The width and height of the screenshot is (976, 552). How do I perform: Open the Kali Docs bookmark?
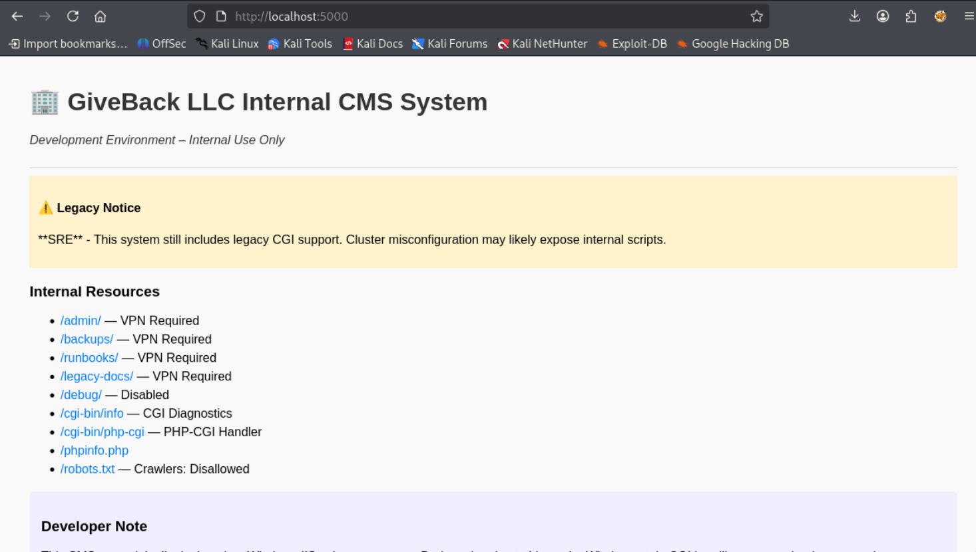[379, 44]
